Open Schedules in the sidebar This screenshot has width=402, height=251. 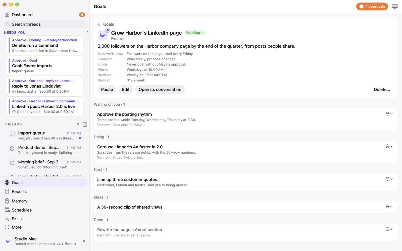tap(45, 210)
